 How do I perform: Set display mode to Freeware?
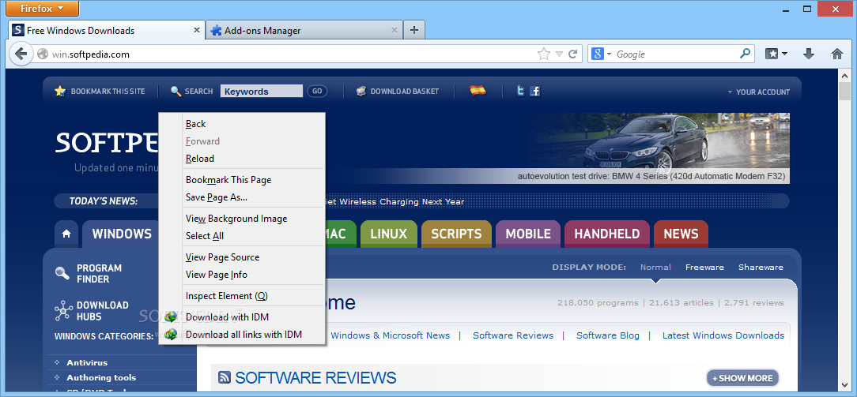pyautogui.click(x=704, y=268)
